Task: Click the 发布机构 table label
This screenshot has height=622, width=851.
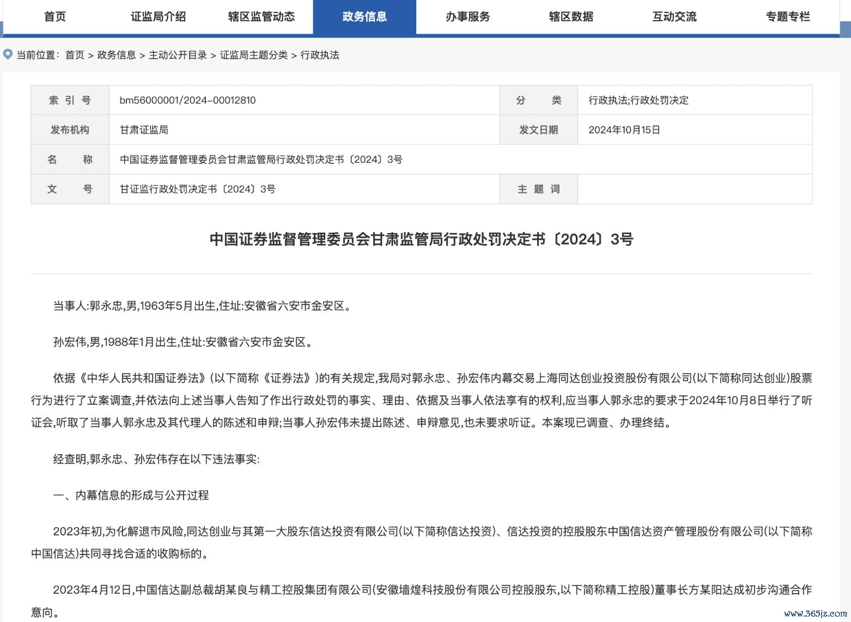Action: tap(70, 130)
